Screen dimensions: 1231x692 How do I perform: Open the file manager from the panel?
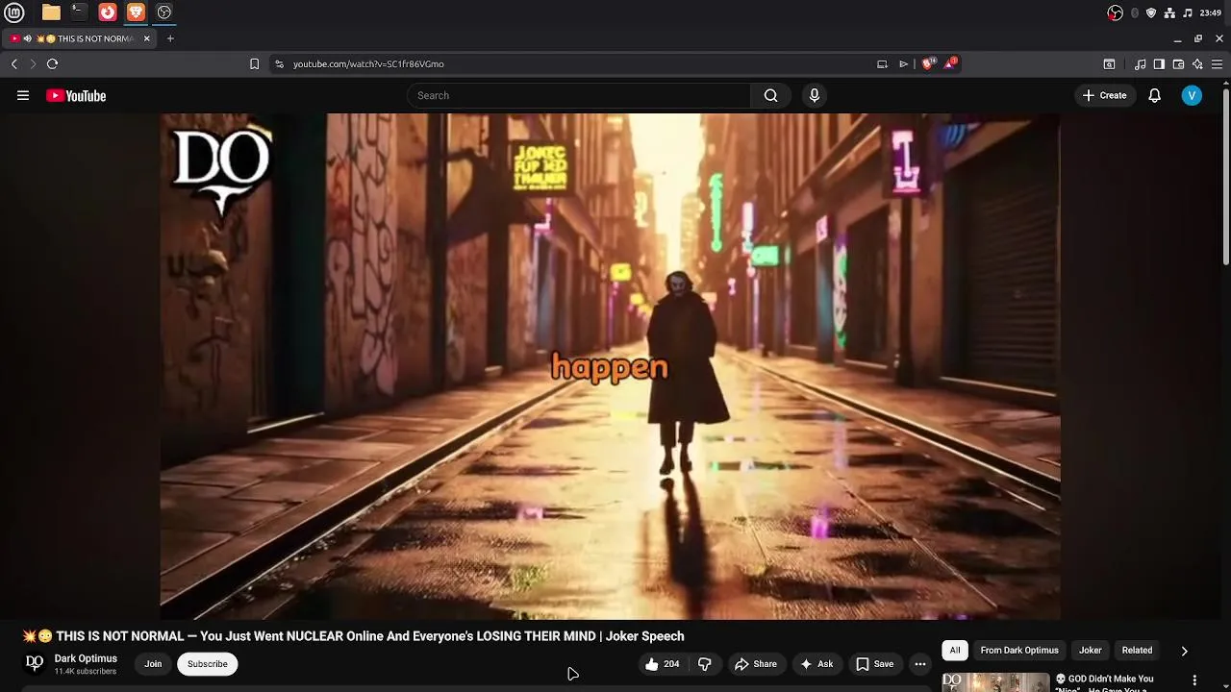coord(51,12)
